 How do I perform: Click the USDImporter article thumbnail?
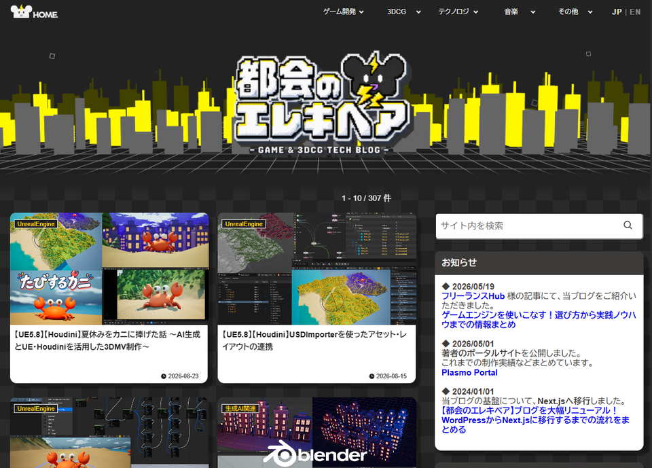(x=317, y=269)
